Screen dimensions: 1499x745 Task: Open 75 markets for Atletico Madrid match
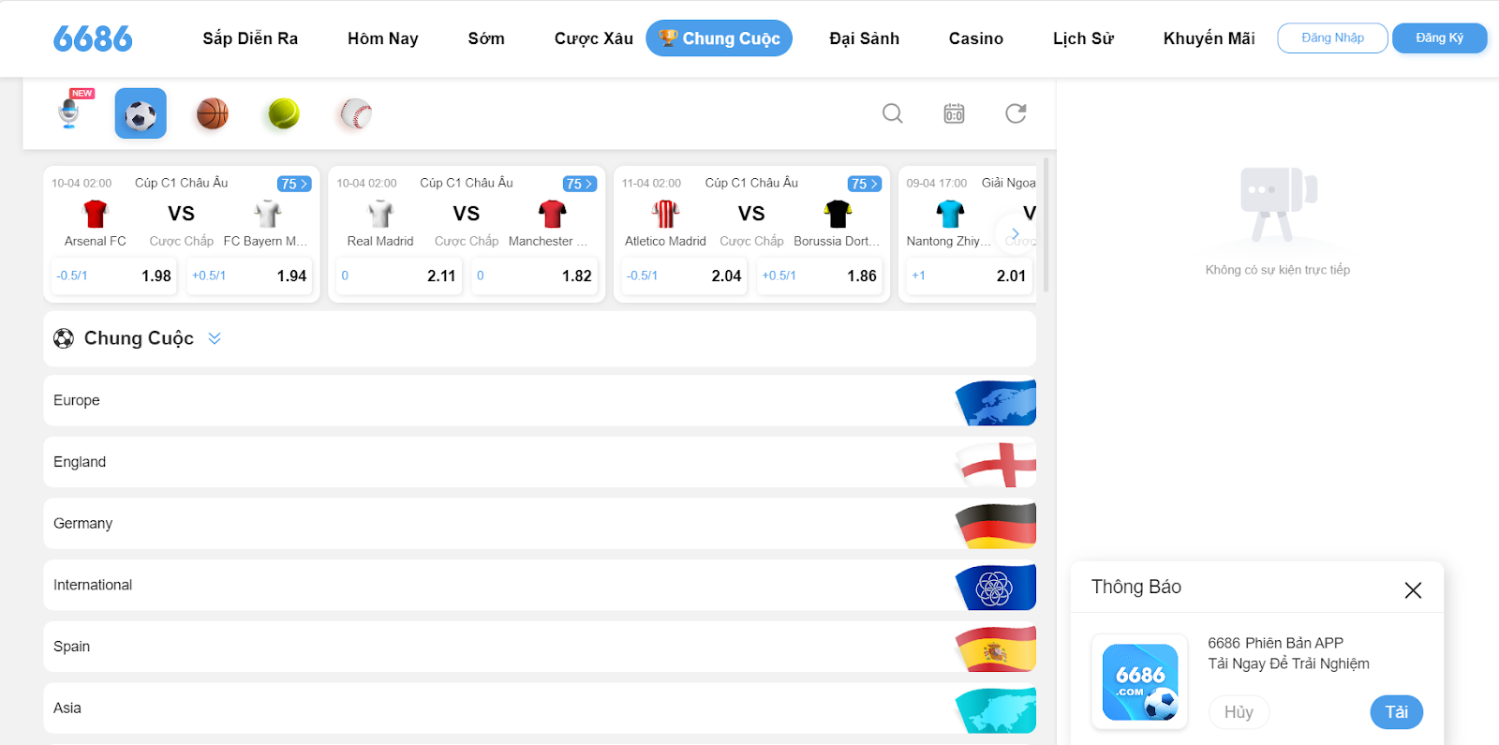pyautogui.click(x=865, y=184)
